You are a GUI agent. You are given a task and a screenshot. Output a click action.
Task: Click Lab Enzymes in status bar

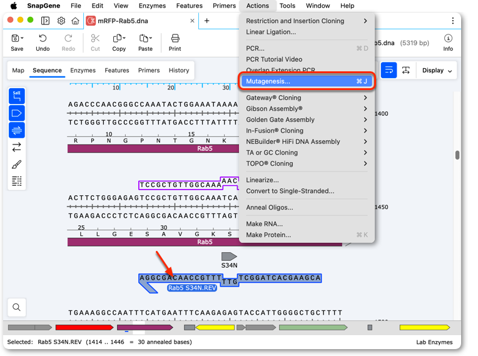click(434, 342)
